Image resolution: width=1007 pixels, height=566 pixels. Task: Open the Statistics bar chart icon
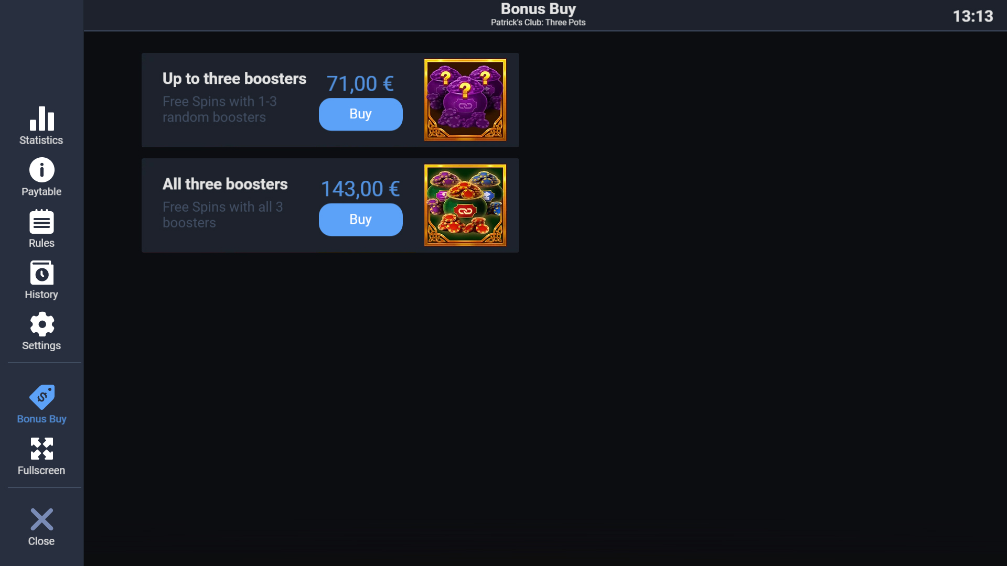point(42,118)
